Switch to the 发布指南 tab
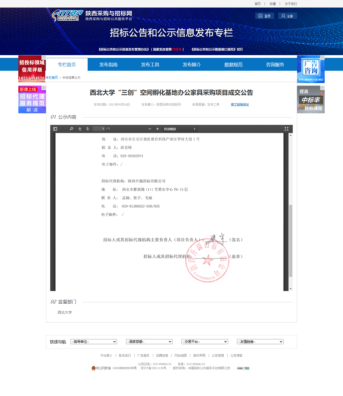This screenshot has width=343, height=396. pyautogui.click(x=108, y=65)
